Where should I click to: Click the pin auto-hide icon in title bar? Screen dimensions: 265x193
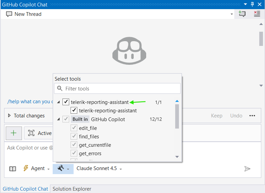point(252,4)
